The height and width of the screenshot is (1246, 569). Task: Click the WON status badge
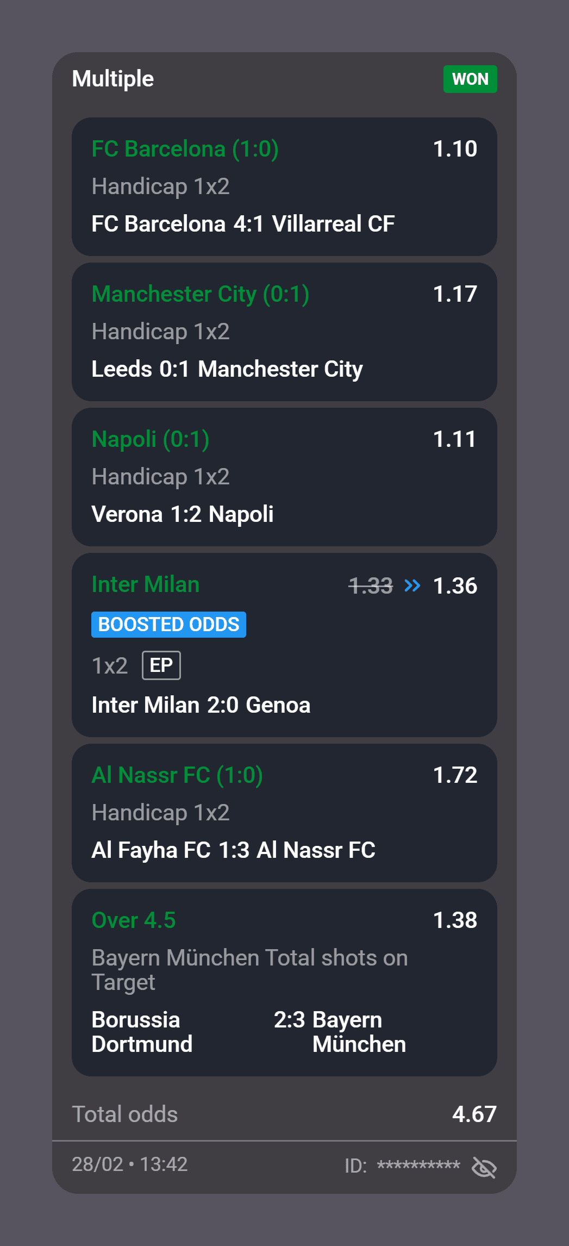coord(470,79)
